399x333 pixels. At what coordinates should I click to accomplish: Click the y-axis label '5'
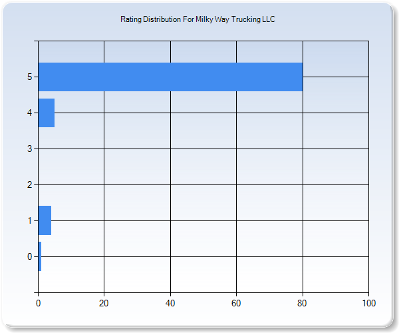[x=30, y=77]
